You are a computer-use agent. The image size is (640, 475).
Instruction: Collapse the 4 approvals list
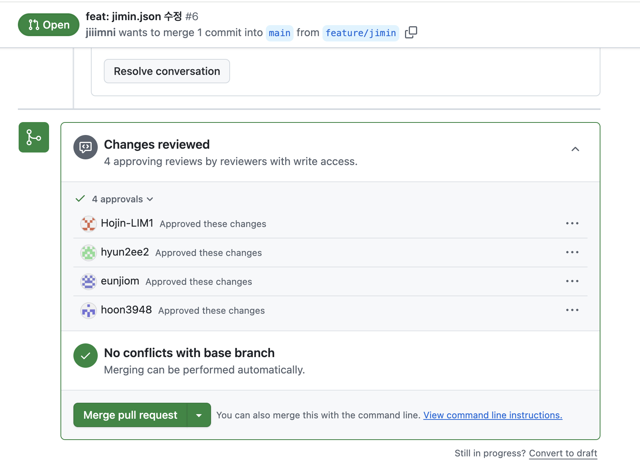click(122, 199)
